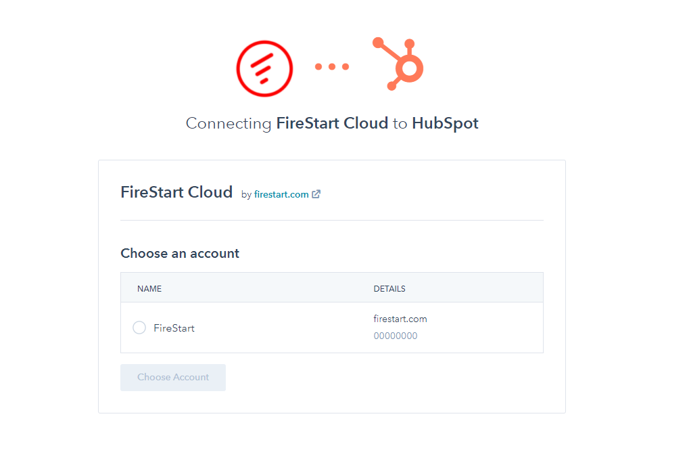This screenshot has width=689, height=471.
Task: Click the 00000000 account ID
Action: click(x=396, y=336)
